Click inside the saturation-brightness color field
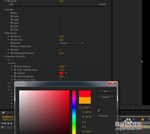The image size is (150, 134). tap(44, 112)
